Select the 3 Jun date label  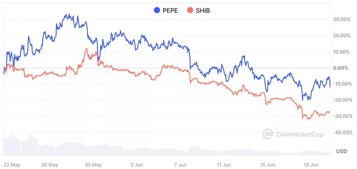[137, 164]
